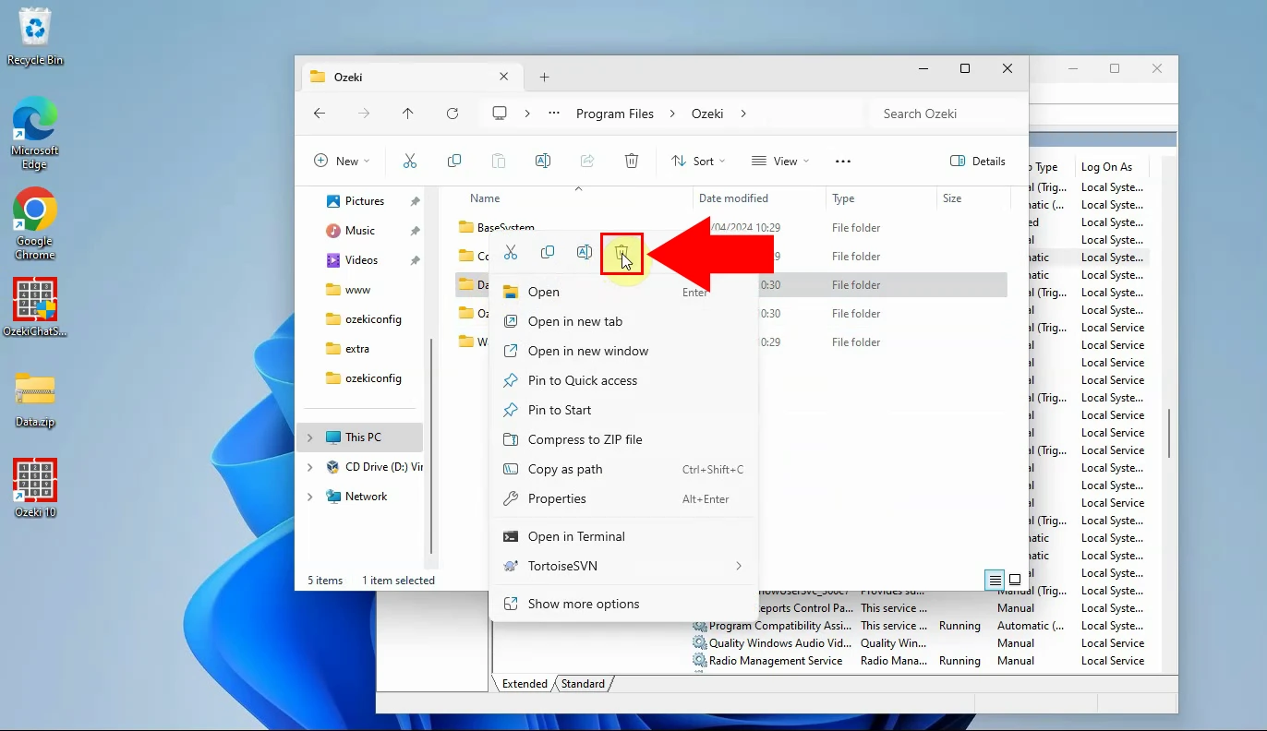The width and height of the screenshot is (1267, 731).
Task: Expand This PC in navigation pane
Action: (x=310, y=437)
